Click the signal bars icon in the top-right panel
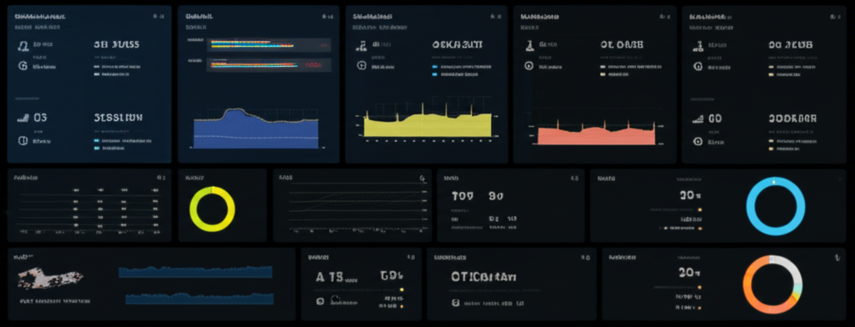Viewport: 855px width, 327px height. click(697, 118)
